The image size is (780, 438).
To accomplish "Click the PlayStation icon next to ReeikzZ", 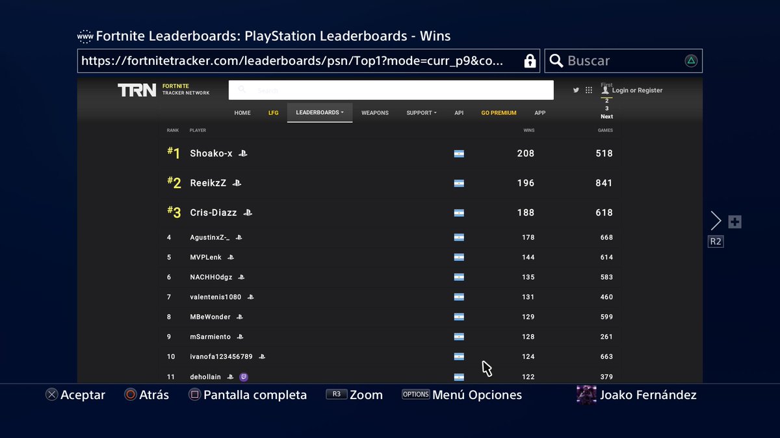I will point(237,183).
